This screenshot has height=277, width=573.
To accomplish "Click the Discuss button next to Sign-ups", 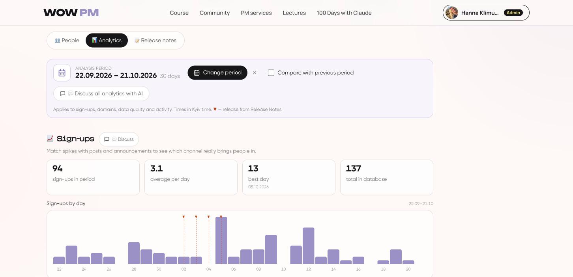I will point(119,139).
